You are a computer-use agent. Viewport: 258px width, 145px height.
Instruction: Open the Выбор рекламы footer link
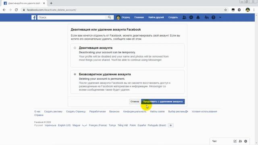tap(178, 112)
